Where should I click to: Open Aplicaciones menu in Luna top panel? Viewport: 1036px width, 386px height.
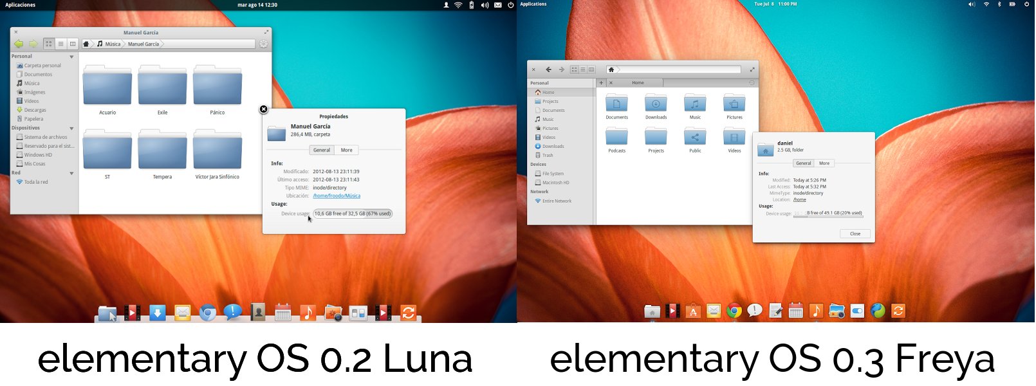[x=21, y=5]
